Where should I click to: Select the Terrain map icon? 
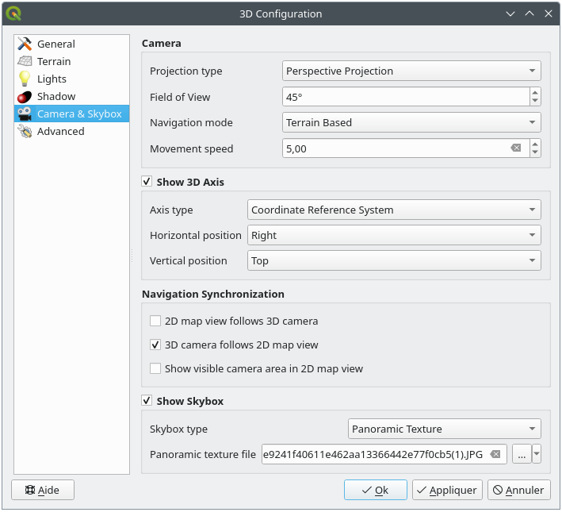click(x=25, y=62)
